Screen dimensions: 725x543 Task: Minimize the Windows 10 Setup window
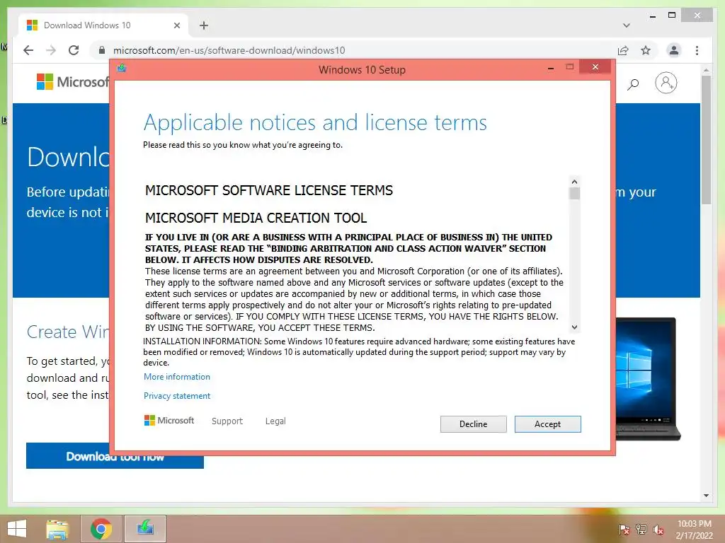(x=551, y=68)
